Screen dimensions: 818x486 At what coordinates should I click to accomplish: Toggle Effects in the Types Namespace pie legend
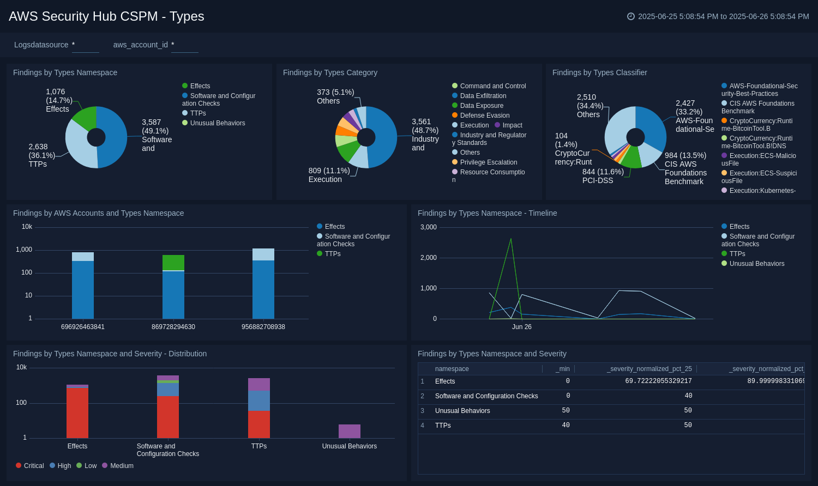click(196, 86)
